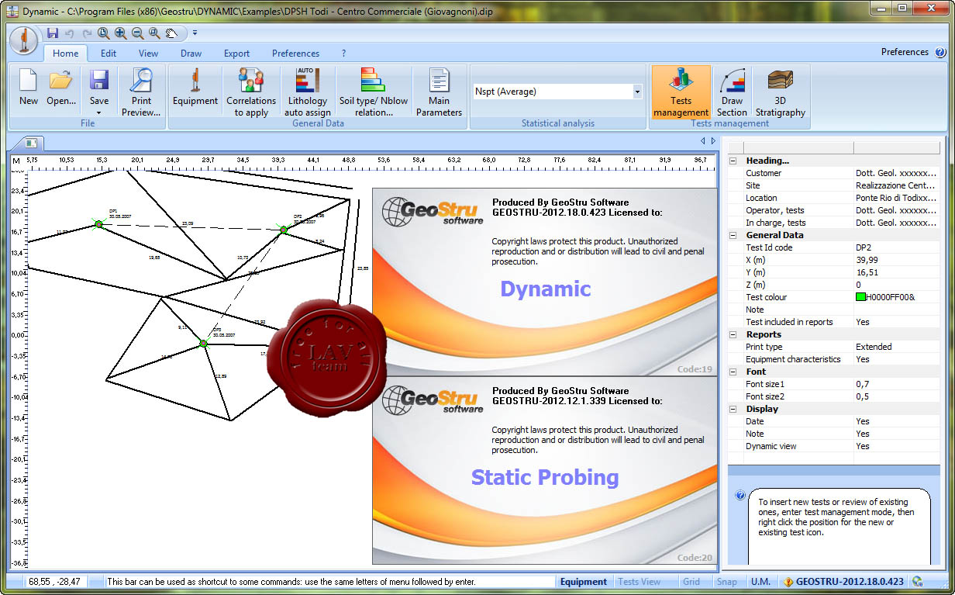Click the right tab scroll arrow
The height and width of the screenshot is (595, 955).
point(713,141)
